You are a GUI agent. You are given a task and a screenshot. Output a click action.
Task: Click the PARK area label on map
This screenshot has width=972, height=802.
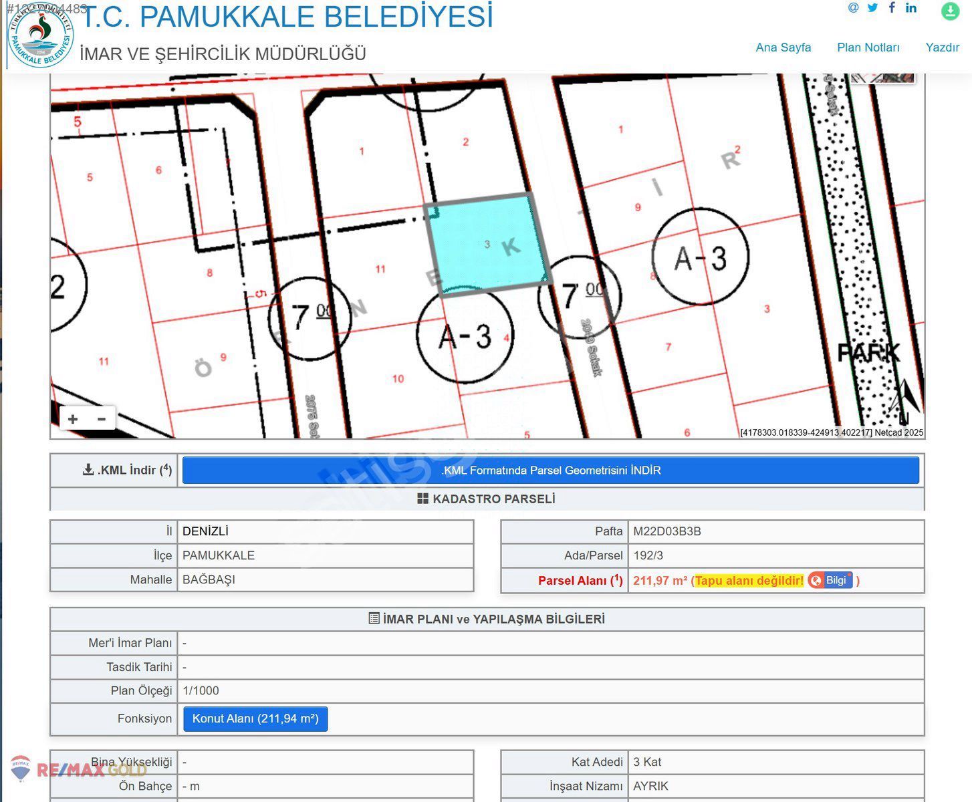[x=868, y=353]
